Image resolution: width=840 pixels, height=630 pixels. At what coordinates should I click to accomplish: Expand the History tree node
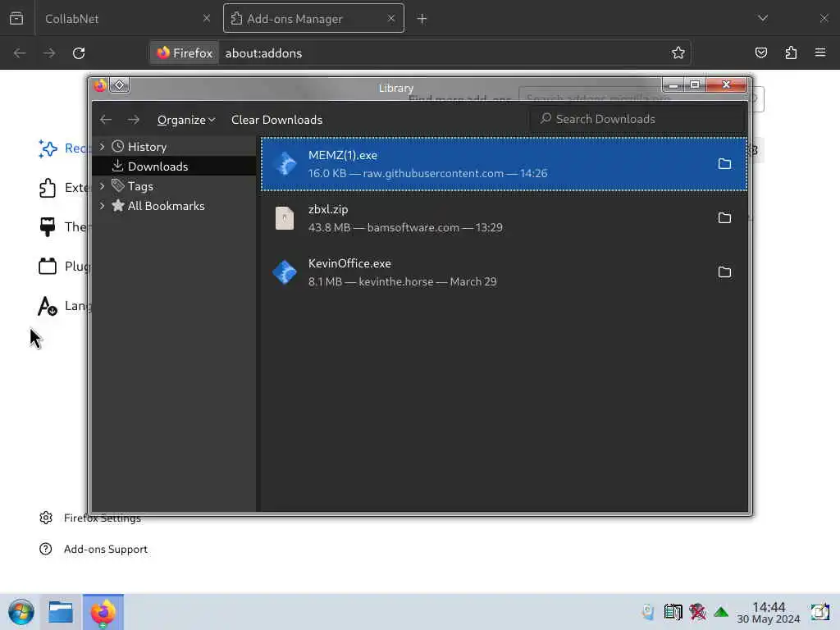pyautogui.click(x=103, y=147)
